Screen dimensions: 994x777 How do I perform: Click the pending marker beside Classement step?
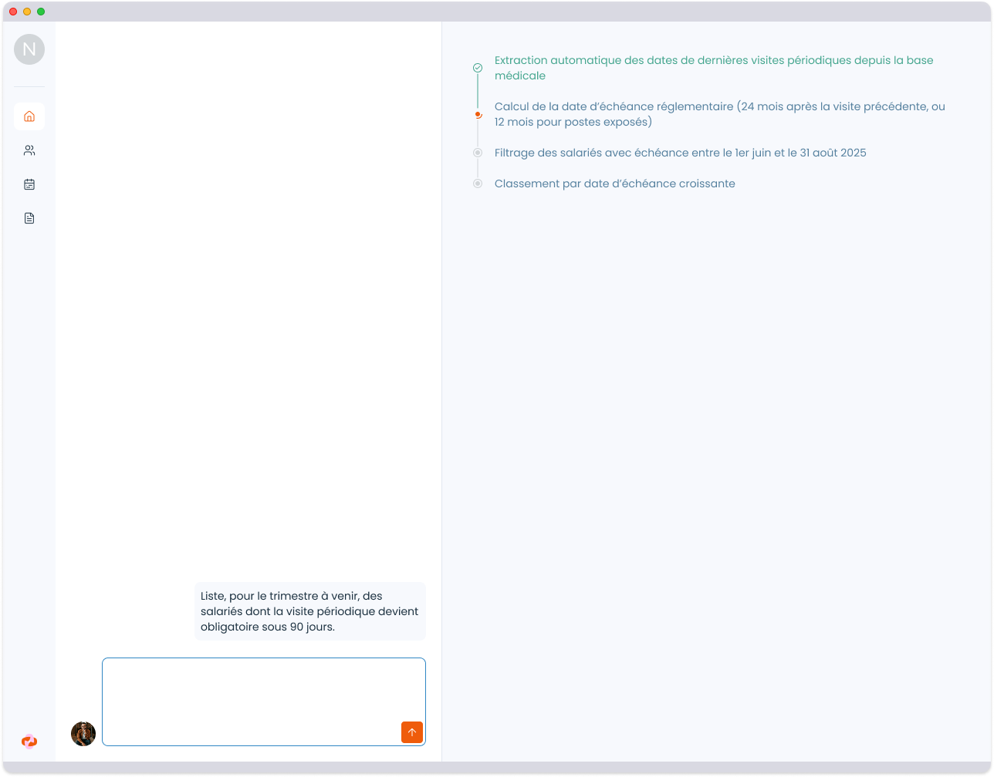pos(478,183)
